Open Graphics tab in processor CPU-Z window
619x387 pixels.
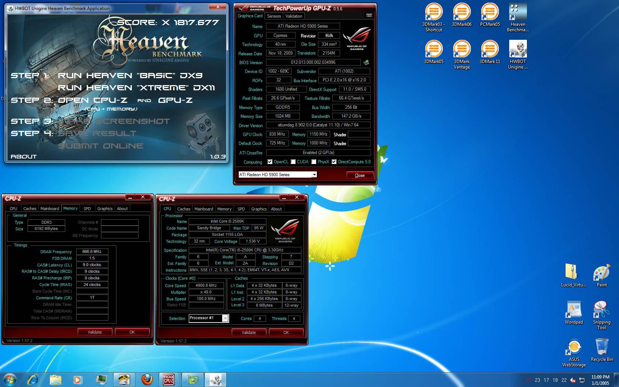[259, 209]
